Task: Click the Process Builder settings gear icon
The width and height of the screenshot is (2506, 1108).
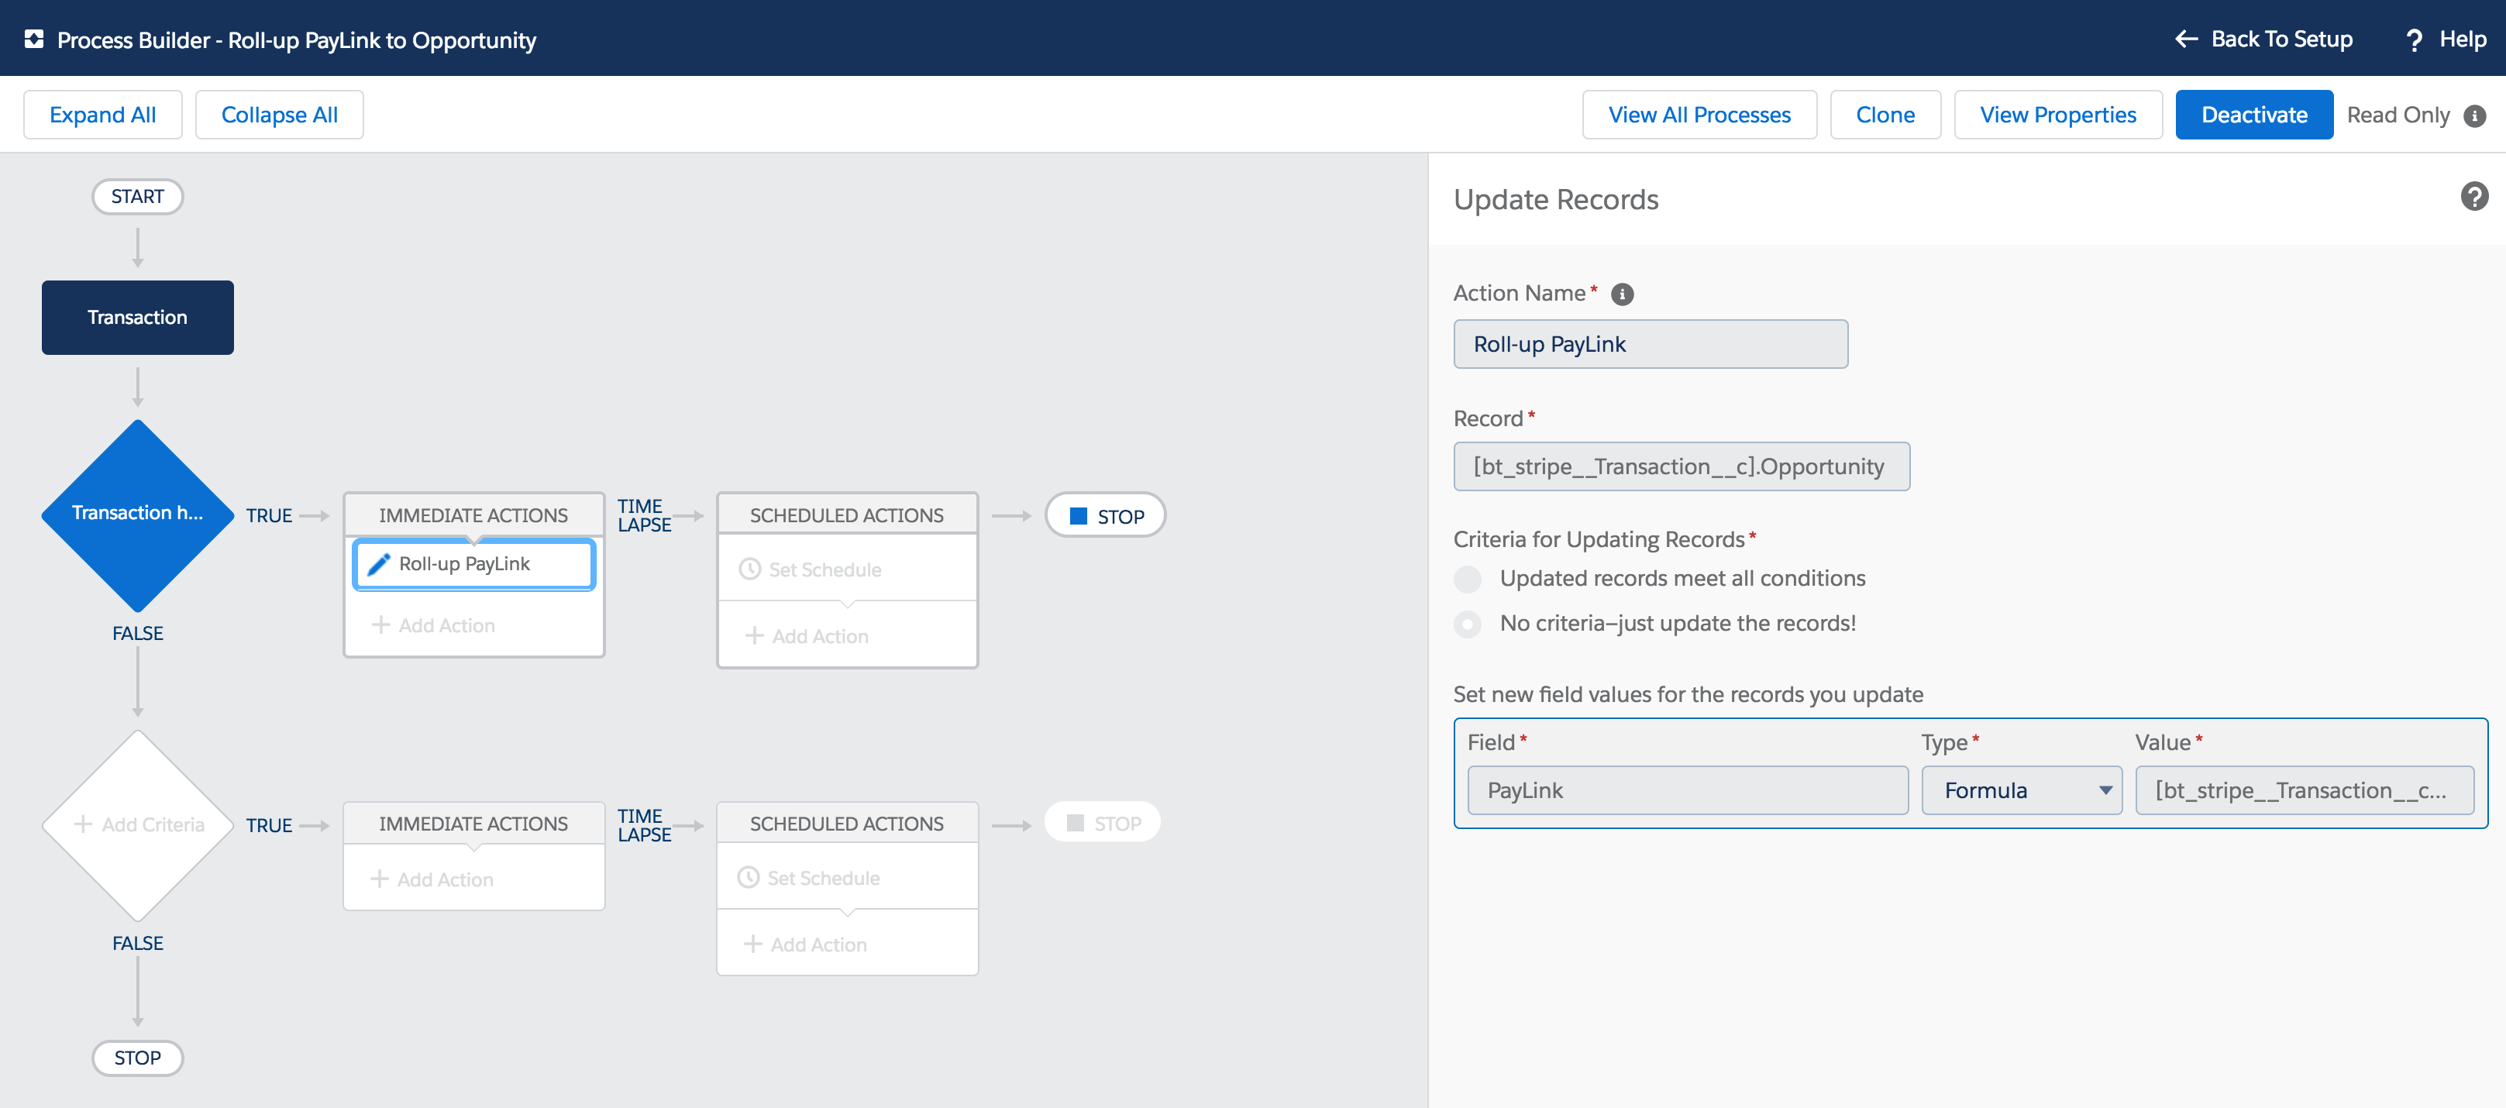Action: (x=35, y=40)
